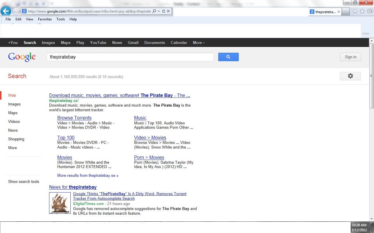Go back with the browser Back arrow
Viewport: 374px width, 233px height.
6,11
